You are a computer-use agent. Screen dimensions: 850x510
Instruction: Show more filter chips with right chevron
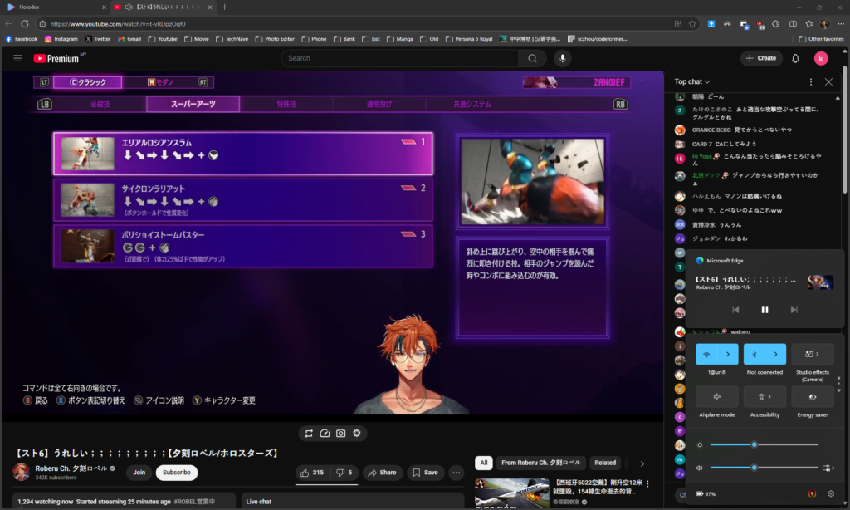(x=642, y=463)
